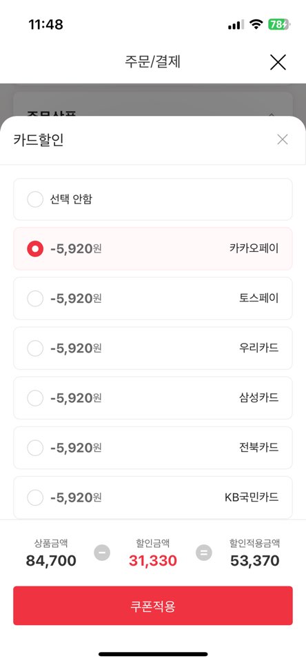Image resolution: width=306 pixels, height=663 pixels.
Task: Tap the gray minus circle icon
Action: 102,553
